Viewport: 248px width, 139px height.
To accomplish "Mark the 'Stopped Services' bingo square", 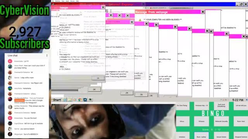I will click(x=241, y=136).
